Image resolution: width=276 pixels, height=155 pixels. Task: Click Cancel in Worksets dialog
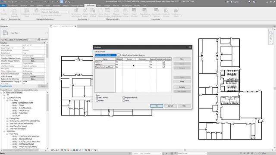coord(170,106)
